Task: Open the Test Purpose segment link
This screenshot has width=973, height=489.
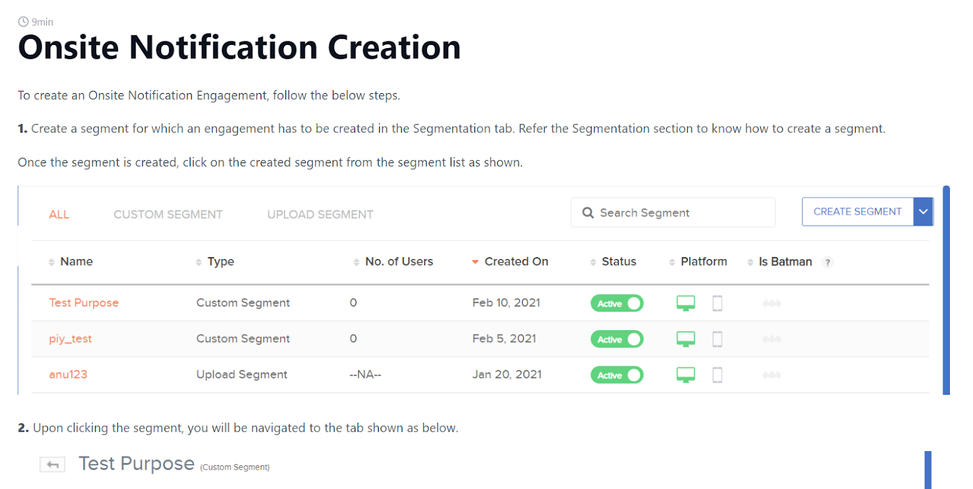Action: [83, 302]
